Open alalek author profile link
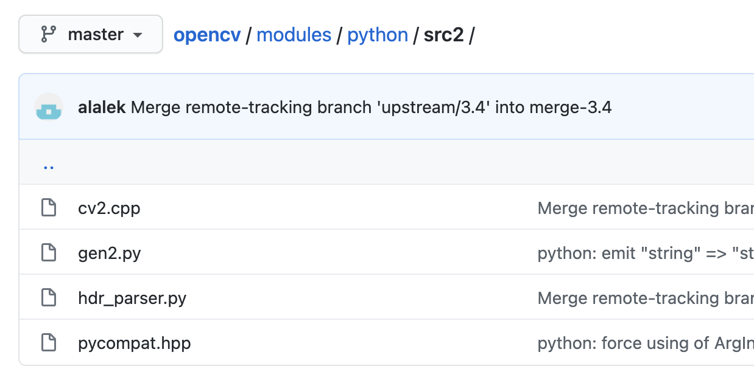 (x=102, y=108)
